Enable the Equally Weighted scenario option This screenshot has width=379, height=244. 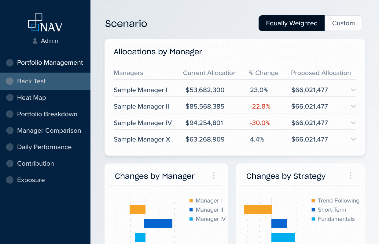291,23
